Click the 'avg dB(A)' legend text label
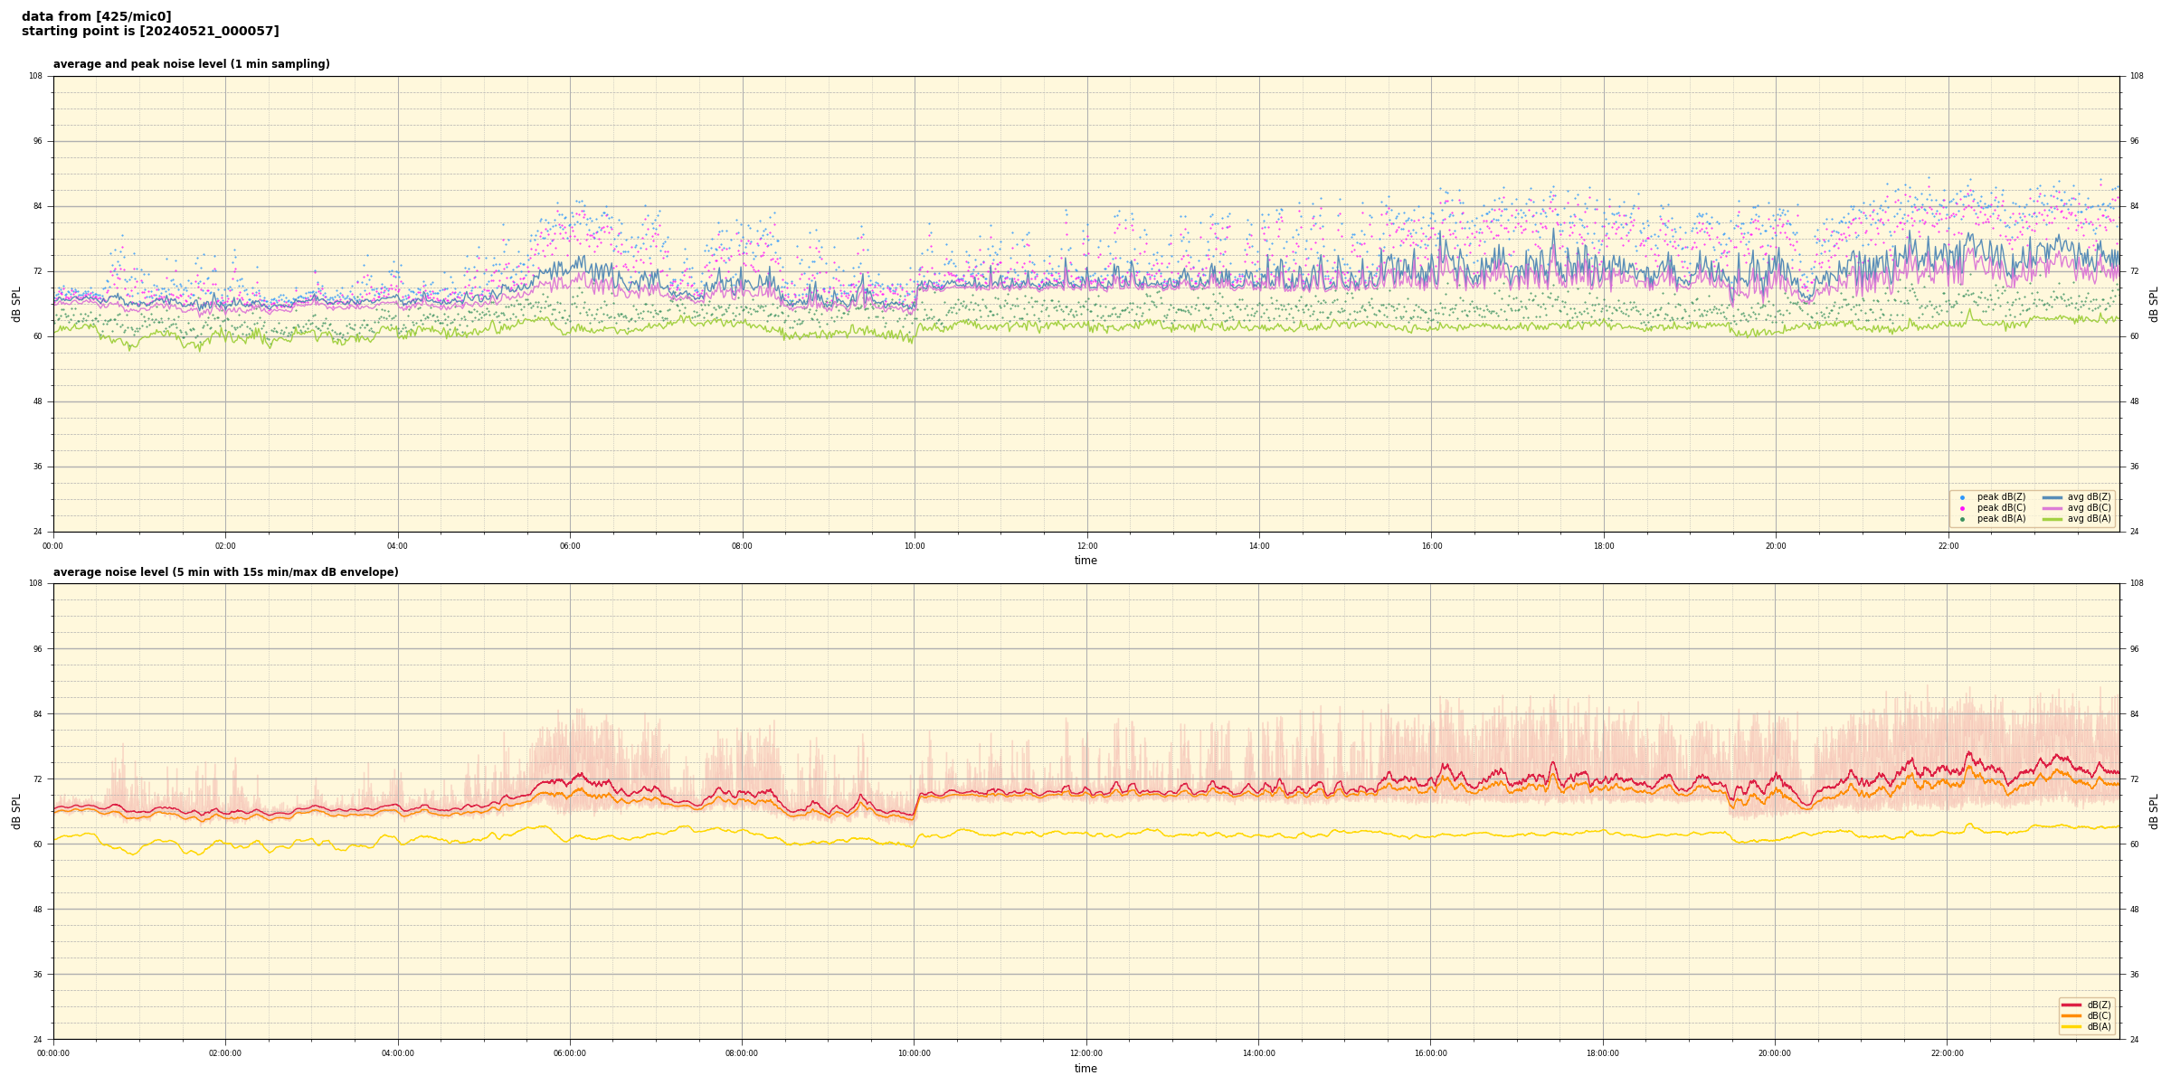Screen dimensions: 2171x1085 click(2089, 519)
